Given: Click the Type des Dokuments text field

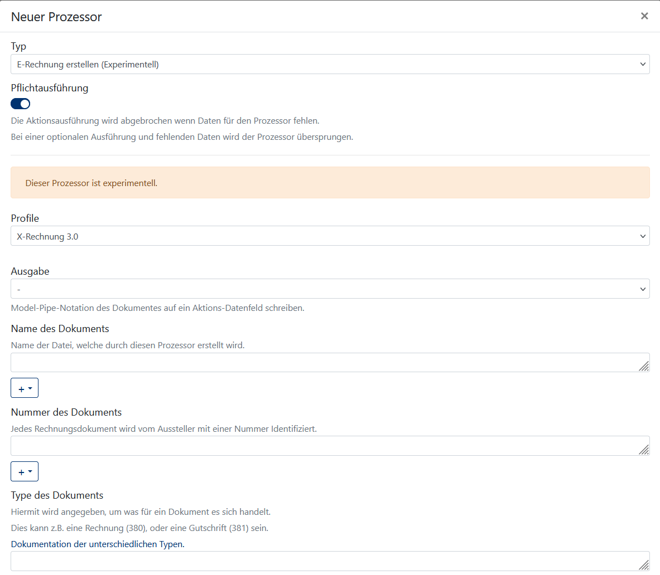Looking at the screenshot, I should coord(330,561).
